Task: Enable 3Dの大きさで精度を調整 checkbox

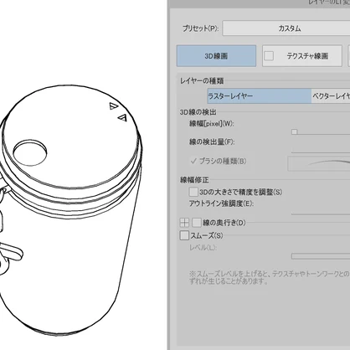Action: (x=193, y=192)
